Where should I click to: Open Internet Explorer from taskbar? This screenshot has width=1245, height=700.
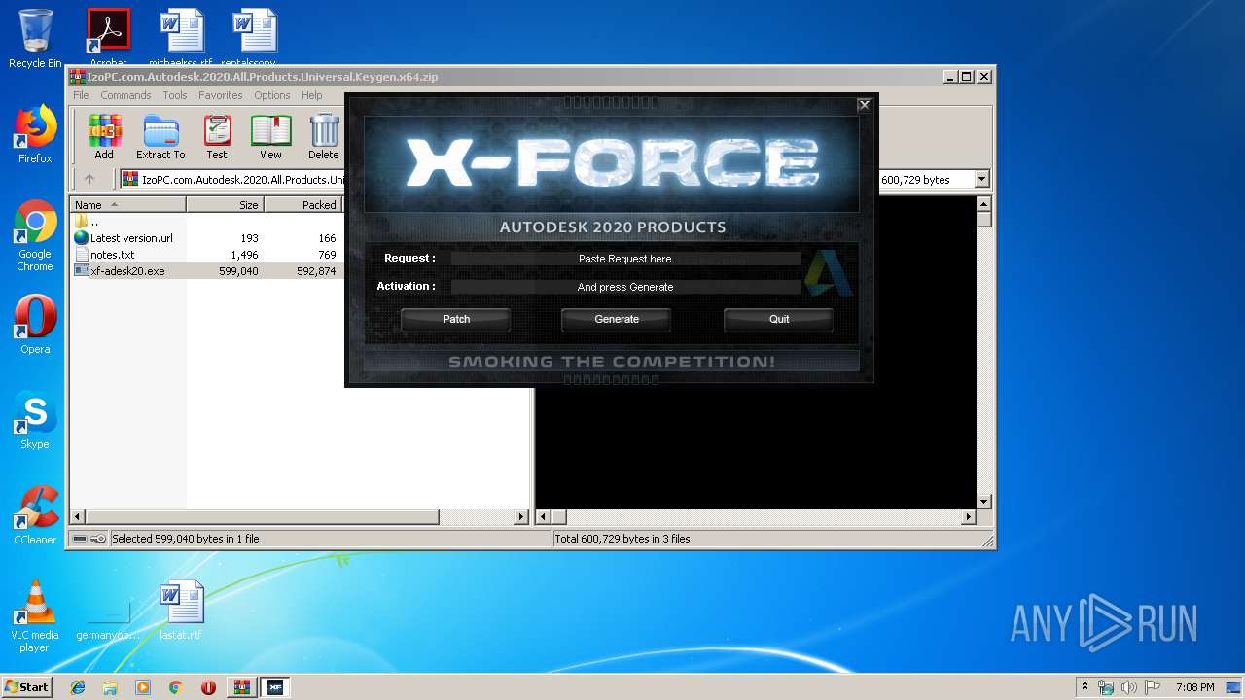click(78, 687)
